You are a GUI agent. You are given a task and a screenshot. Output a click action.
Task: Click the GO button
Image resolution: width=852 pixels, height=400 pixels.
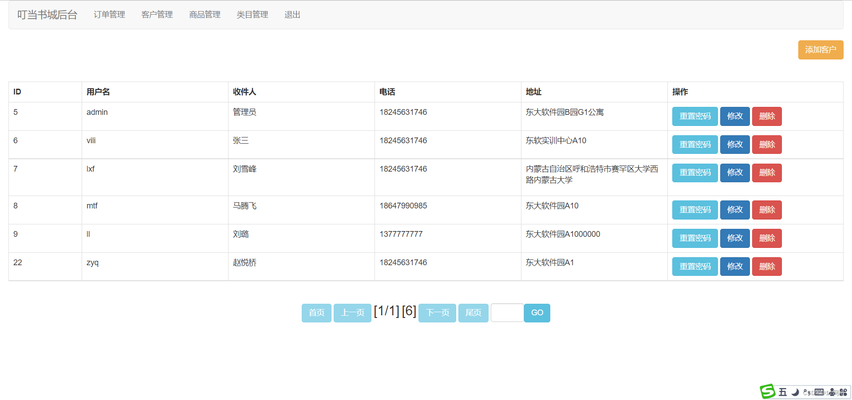pyautogui.click(x=537, y=313)
